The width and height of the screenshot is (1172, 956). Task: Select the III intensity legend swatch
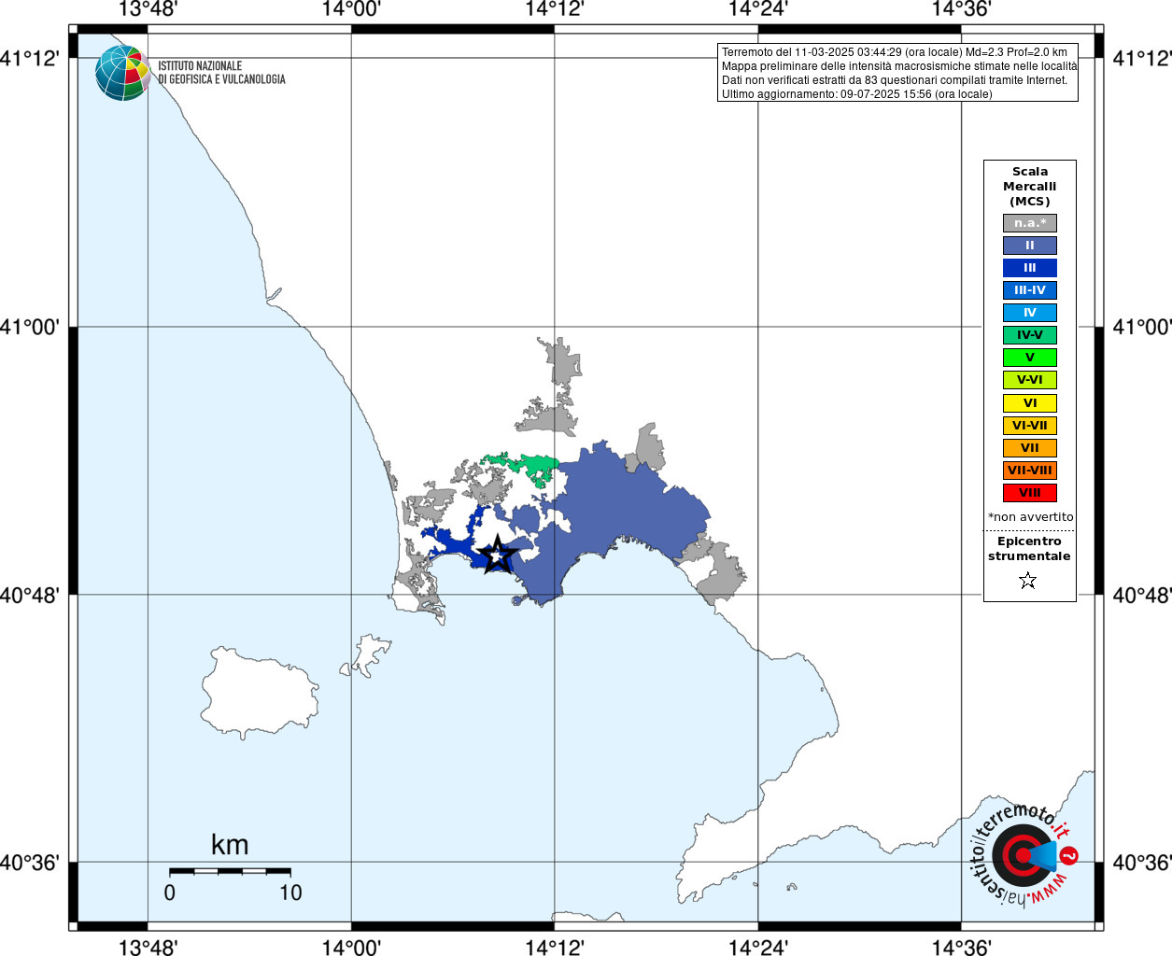click(1030, 268)
